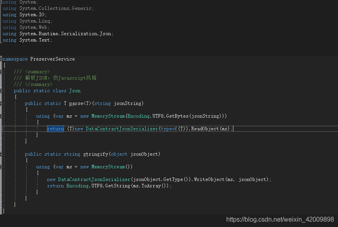Click WriteObject(ms, jsonObject) call
Image resolution: width=338 pixels, height=227 pixels.
point(231,179)
